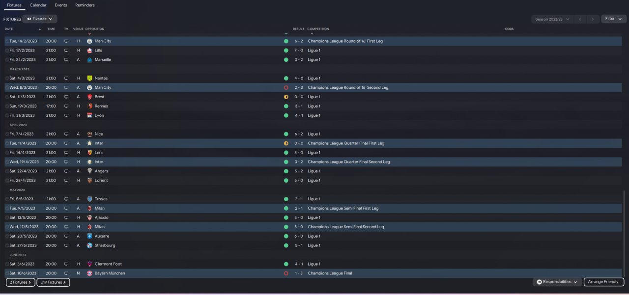The height and width of the screenshot is (295, 629).
Task: Click the Rennes club badge icon
Action: pos(89,106)
